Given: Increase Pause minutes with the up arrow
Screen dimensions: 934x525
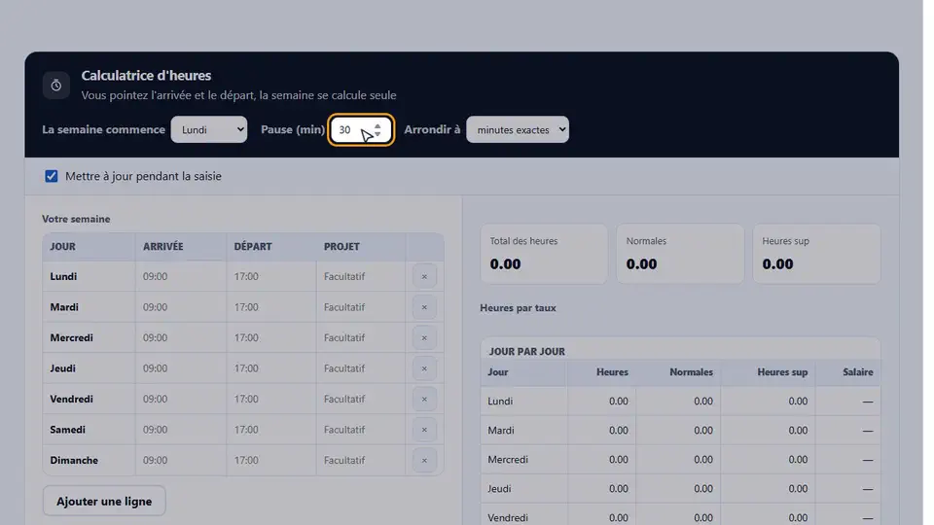Looking at the screenshot, I should click(x=377, y=125).
